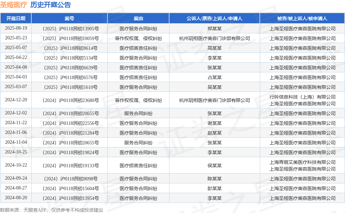Screen dimensions: 345x213
Task: Select the 开庭日期 column header
Action: pyautogui.click(x=16, y=19)
